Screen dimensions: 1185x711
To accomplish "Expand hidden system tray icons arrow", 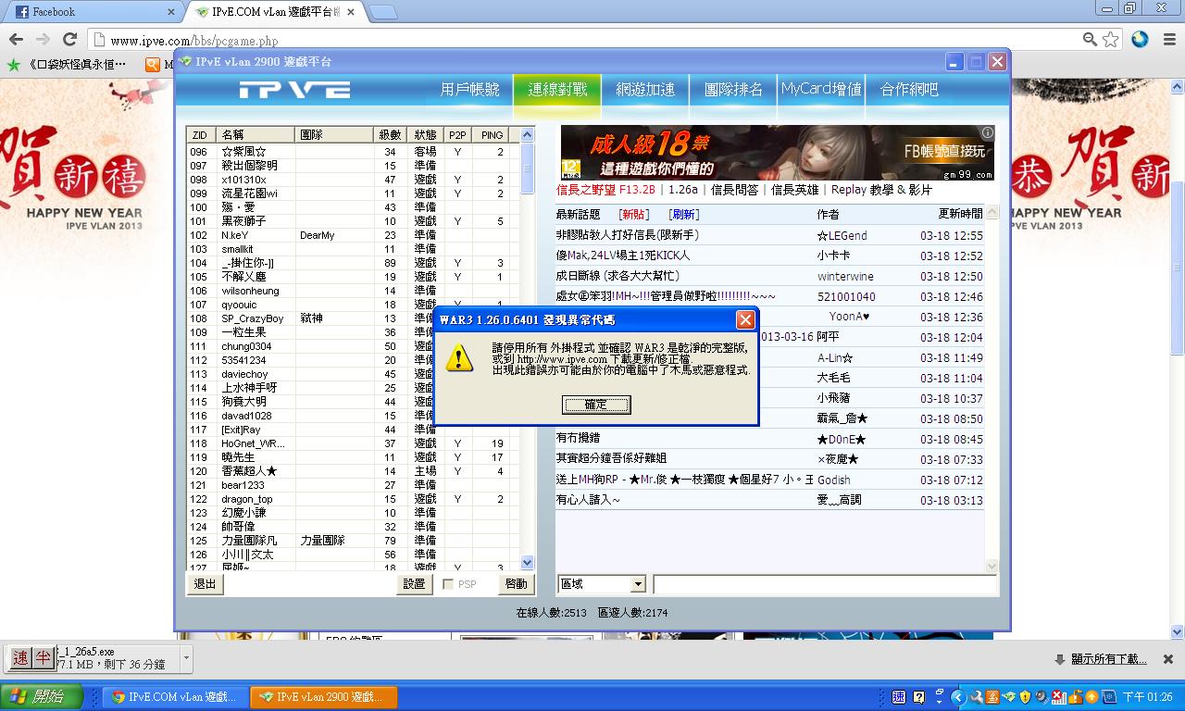I will point(959,697).
